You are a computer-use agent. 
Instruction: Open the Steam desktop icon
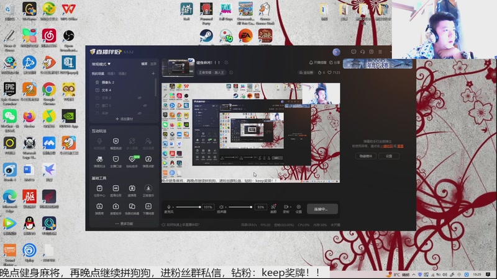pyautogui.click(x=206, y=35)
